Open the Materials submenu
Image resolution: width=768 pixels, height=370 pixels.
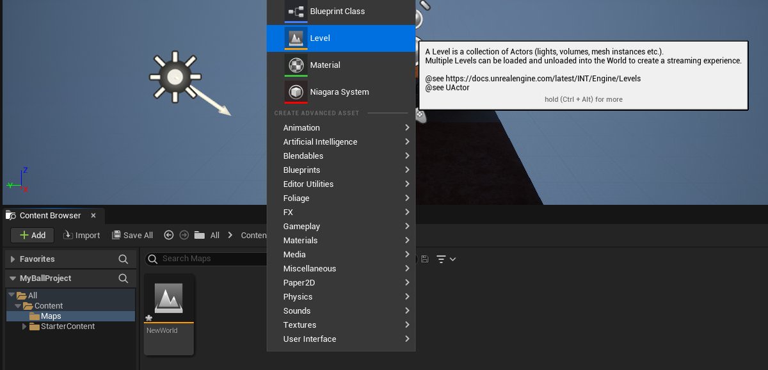point(341,241)
